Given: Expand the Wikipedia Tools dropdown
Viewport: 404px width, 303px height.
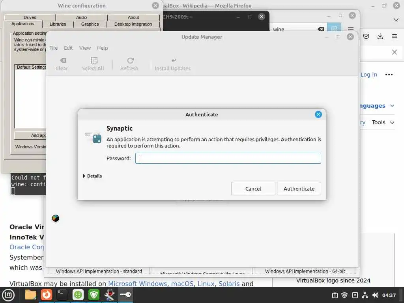Looking at the screenshot, I should [x=383, y=122].
